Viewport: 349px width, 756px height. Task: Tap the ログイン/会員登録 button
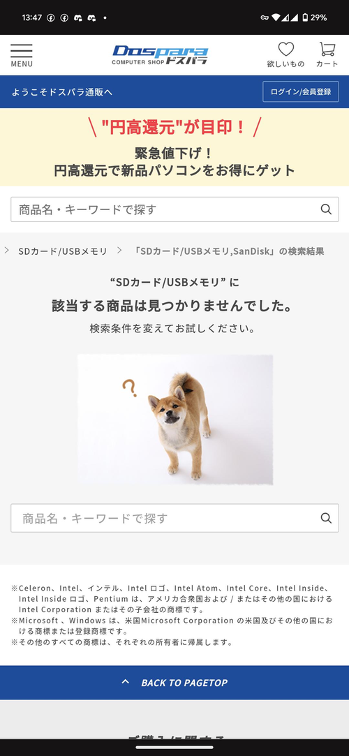pyautogui.click(x=301, y=91)
